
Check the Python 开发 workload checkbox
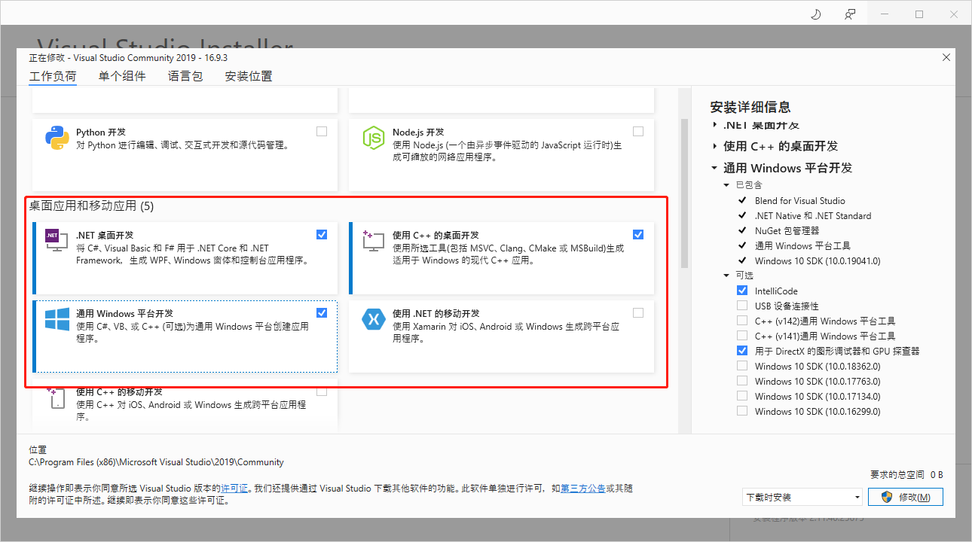[322, 131]
